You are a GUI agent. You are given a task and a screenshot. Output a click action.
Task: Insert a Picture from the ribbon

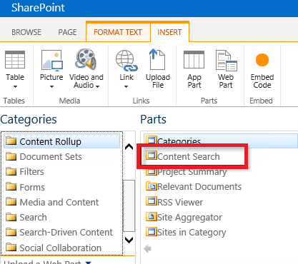51,61
